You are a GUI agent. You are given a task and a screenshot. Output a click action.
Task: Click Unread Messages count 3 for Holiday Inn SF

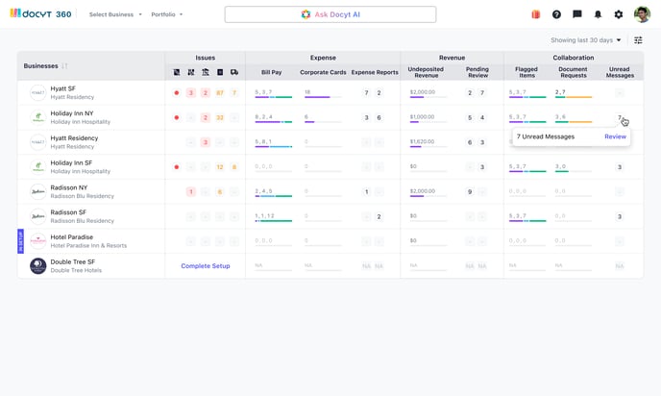click(620, 167)
